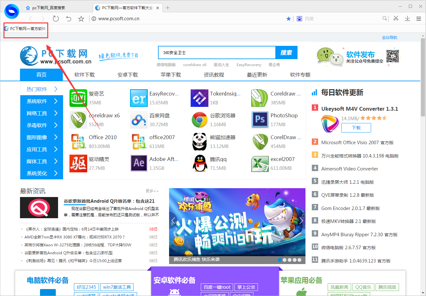This screenshot has height=296, width=426.
Task: Click the EasyRecovery app icon
Action: [x=139, y=98]
